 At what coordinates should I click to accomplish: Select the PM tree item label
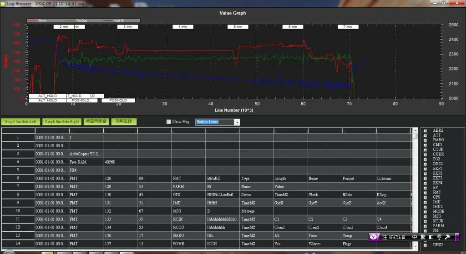(436, 230)
